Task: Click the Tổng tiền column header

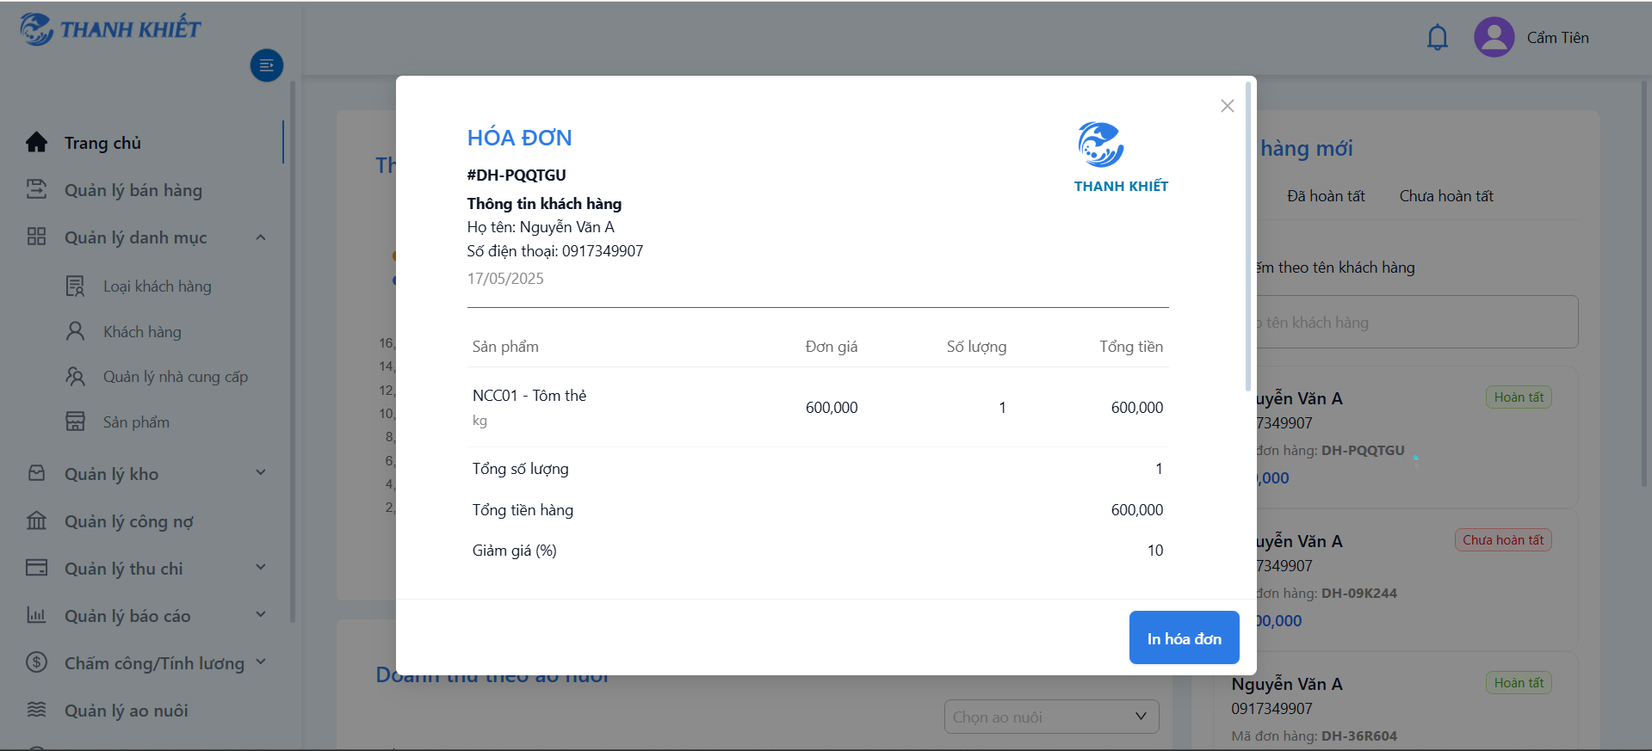Action: 1131,347
